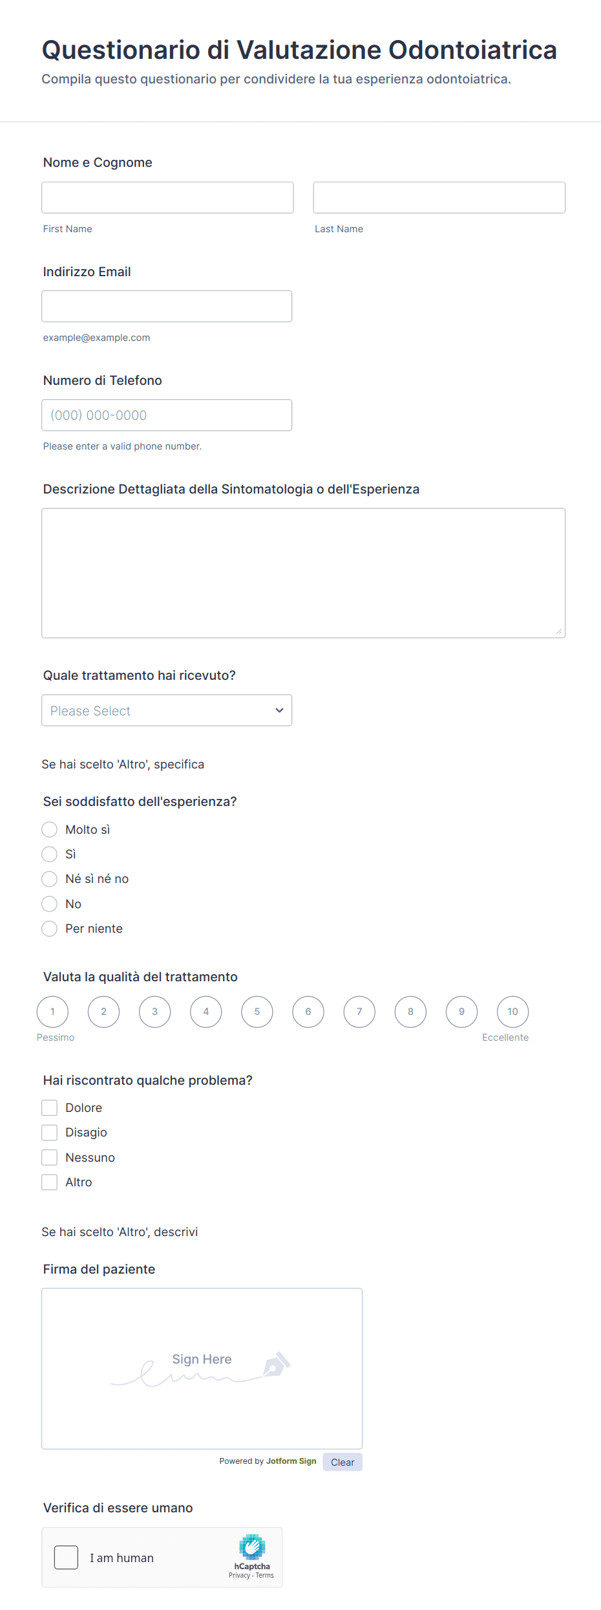Choose the 'Né sì né no' option
This screenshot has height=1610, width=601.
(x=50, y=879)
